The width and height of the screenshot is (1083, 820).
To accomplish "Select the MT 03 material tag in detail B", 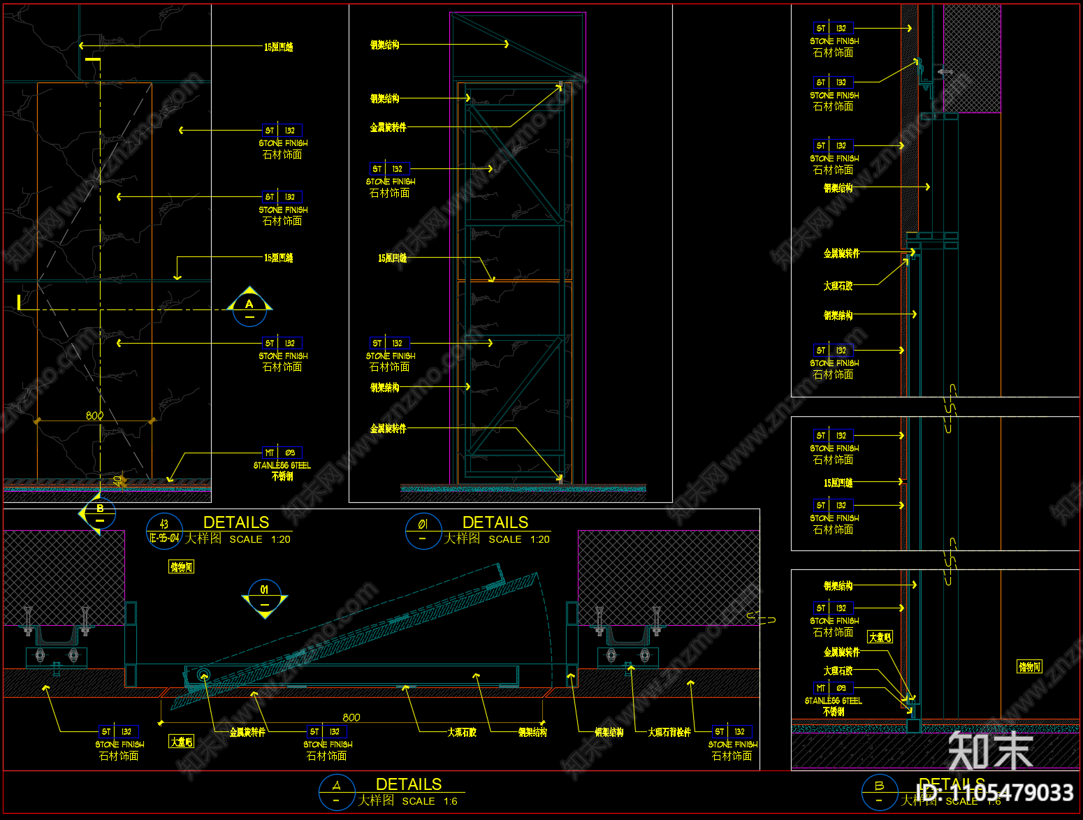I will 834,688.
